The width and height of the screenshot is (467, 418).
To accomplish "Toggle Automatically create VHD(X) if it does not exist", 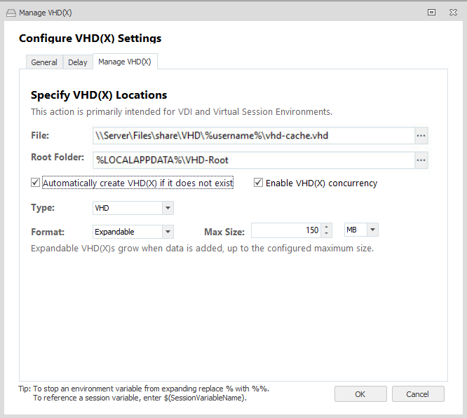I will click(36, 183).
